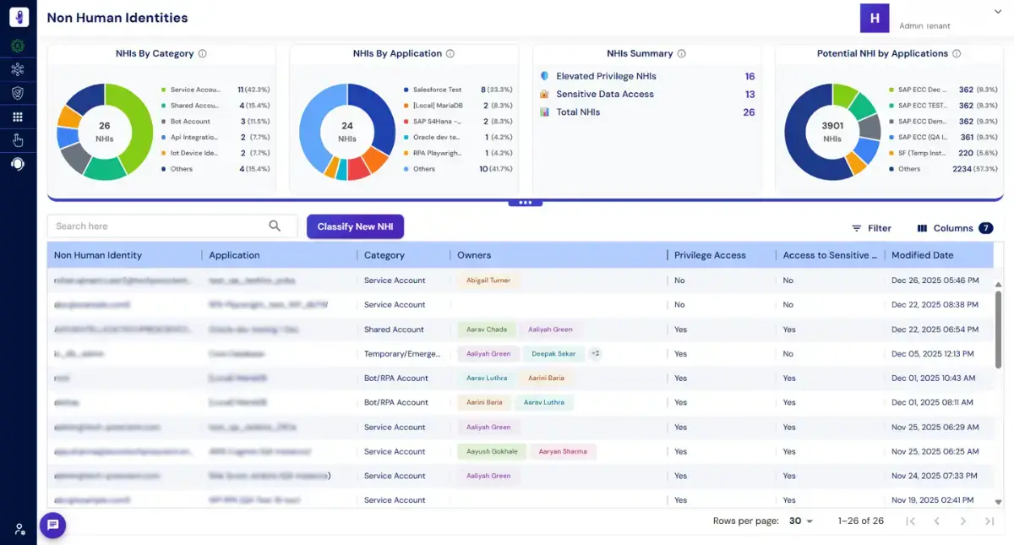The image size is (1014, 545).
Task: Open the Columns chooser
Action: coord(955,228)
